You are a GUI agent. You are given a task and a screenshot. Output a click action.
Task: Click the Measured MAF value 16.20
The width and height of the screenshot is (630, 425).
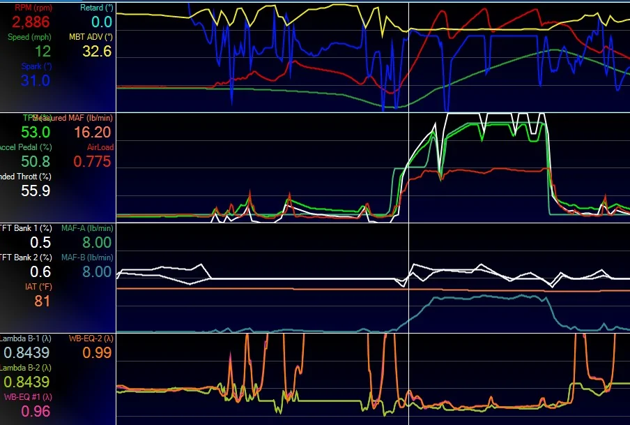coord(93,133)
